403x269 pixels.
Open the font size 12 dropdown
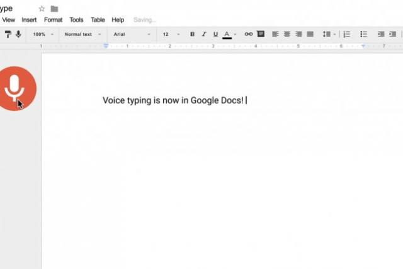(x=171, y=34)
